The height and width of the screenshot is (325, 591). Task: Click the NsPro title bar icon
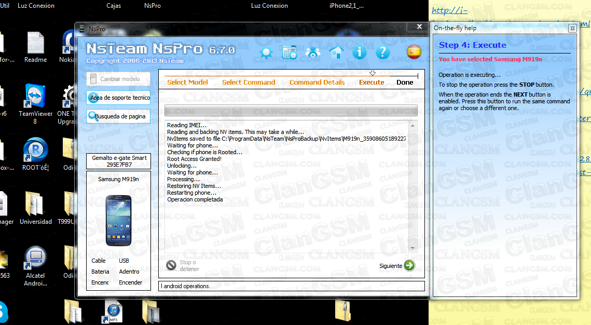point(82,29)
